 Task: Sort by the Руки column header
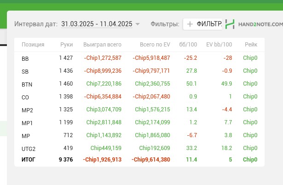click(x=66, y=45)
